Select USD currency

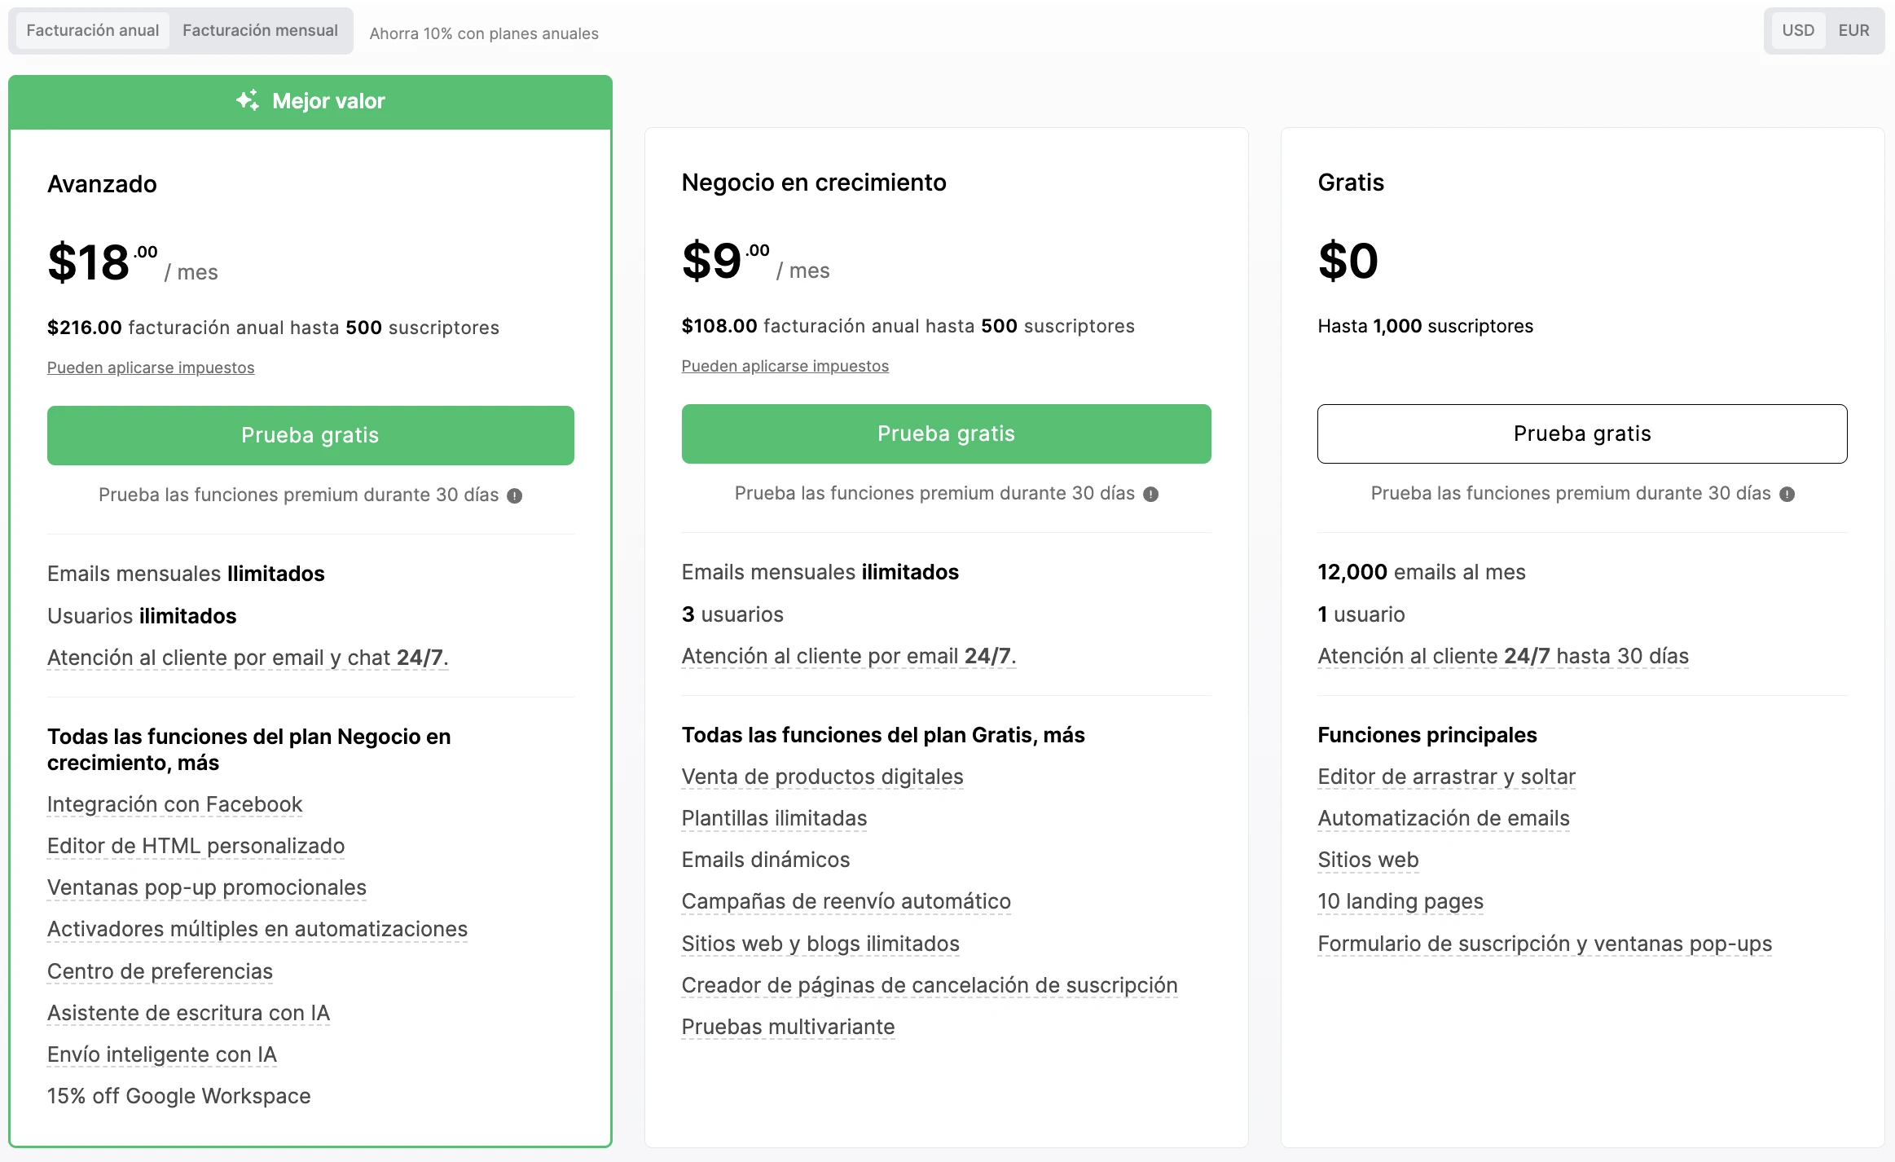click(1797, 30)
